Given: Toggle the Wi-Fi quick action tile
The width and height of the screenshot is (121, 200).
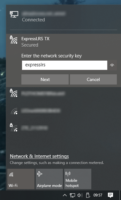Looking at the screenshot, I should coord(21,179).
